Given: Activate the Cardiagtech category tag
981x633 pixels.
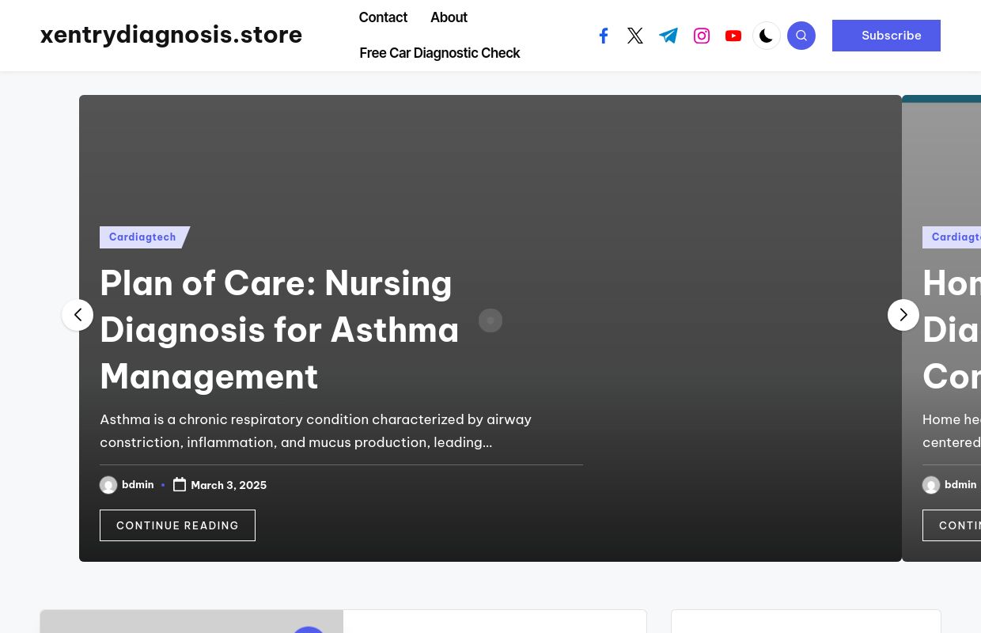Looking at the screenshot, I should pos(142,237).
